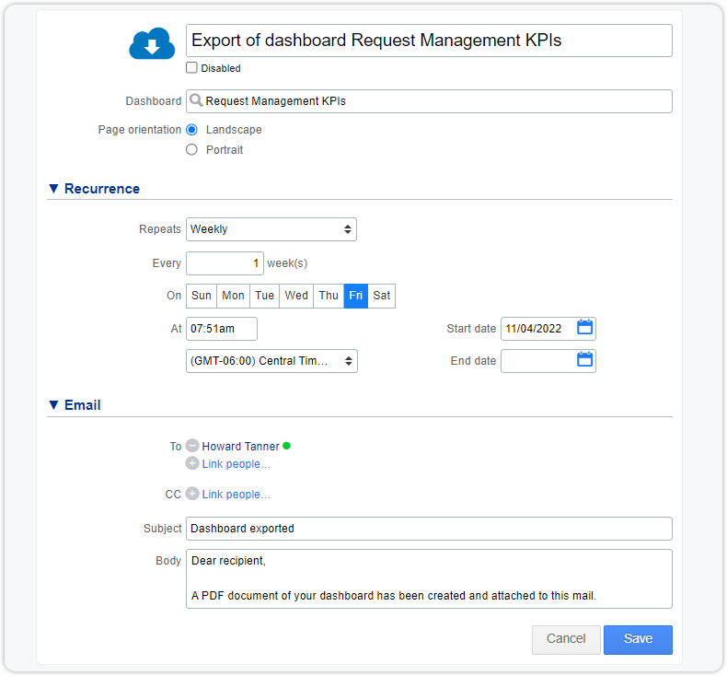The width and height of the screenshot is (727, 676).
Task: Toggle Sun in the weekday selector
Action: coord(202,296)
